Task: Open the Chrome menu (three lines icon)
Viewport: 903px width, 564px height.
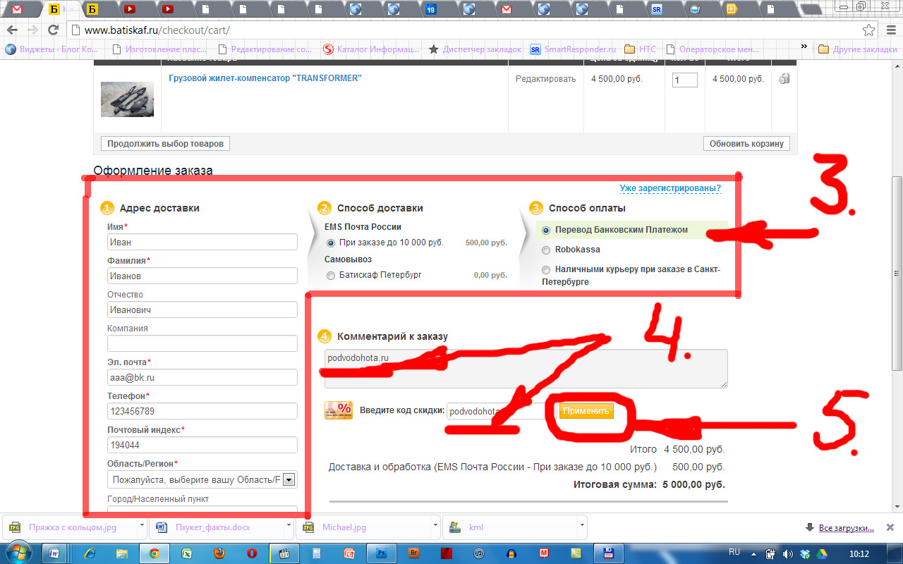Action: click(890, 30)
